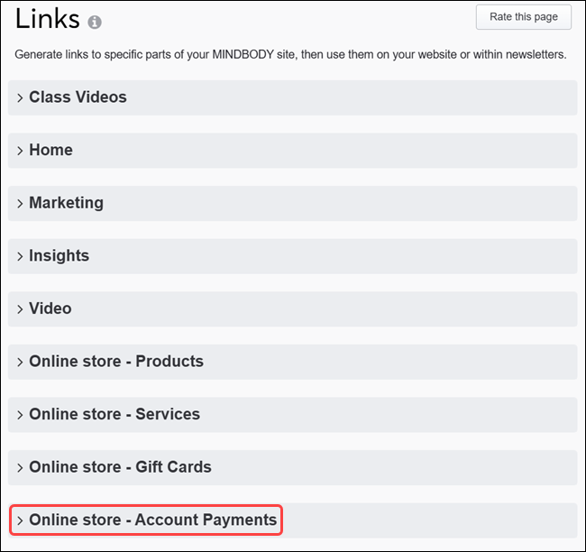Click the info icon beside Links heading
586x552 pixels.
(x=95, y=22)
